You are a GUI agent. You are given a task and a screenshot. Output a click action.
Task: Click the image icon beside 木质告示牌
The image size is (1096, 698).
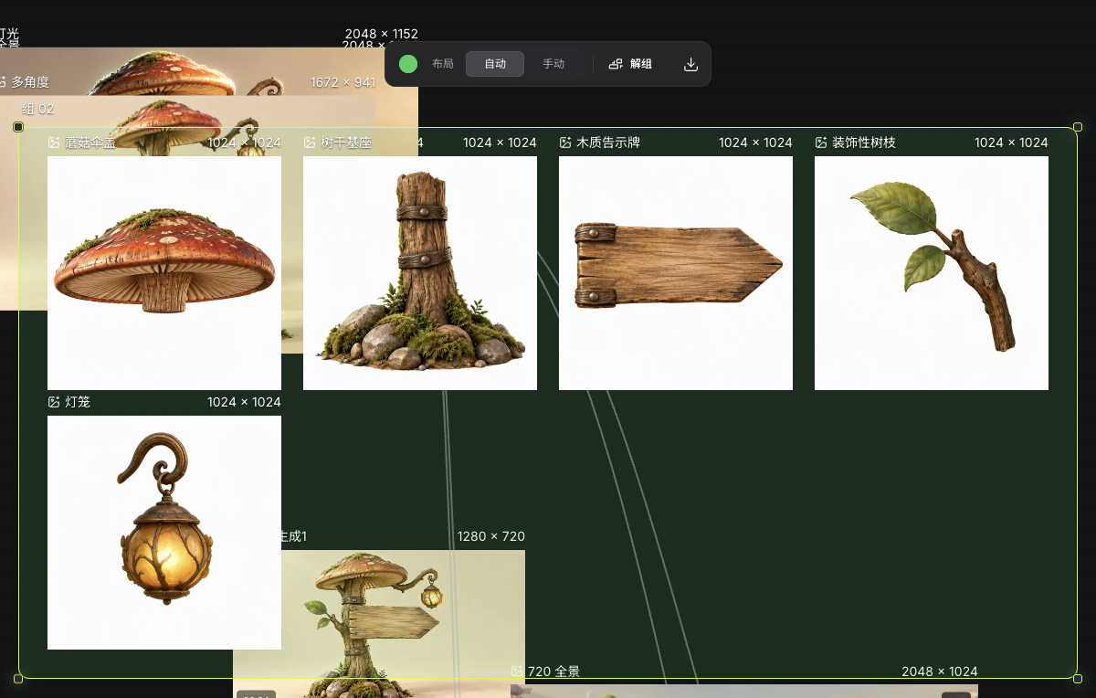[x=565, y=143]
